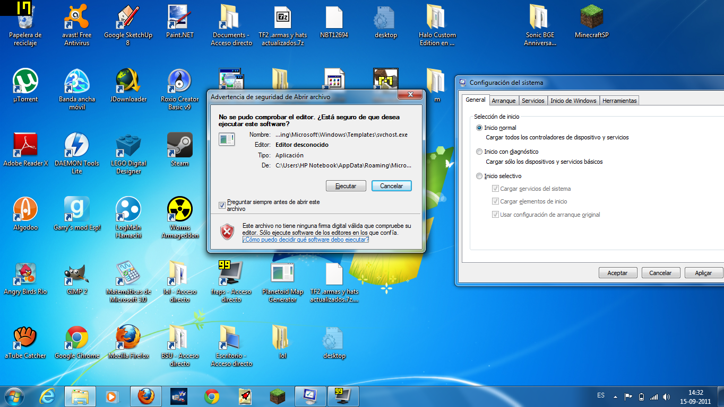The height and width of the screenshot is (407, 724).
Task: Click Ejecutar in the security warning
Action: point(346,186)
